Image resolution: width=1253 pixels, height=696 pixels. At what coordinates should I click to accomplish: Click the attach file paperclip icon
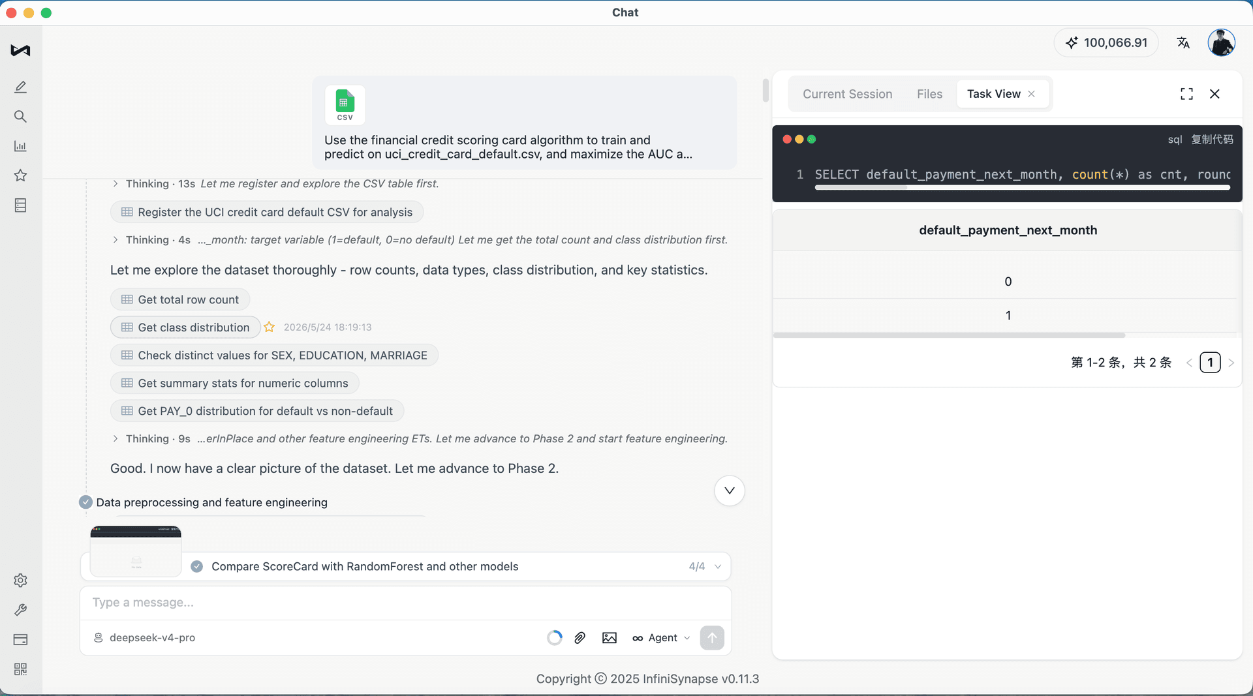(x=580, y=638)
